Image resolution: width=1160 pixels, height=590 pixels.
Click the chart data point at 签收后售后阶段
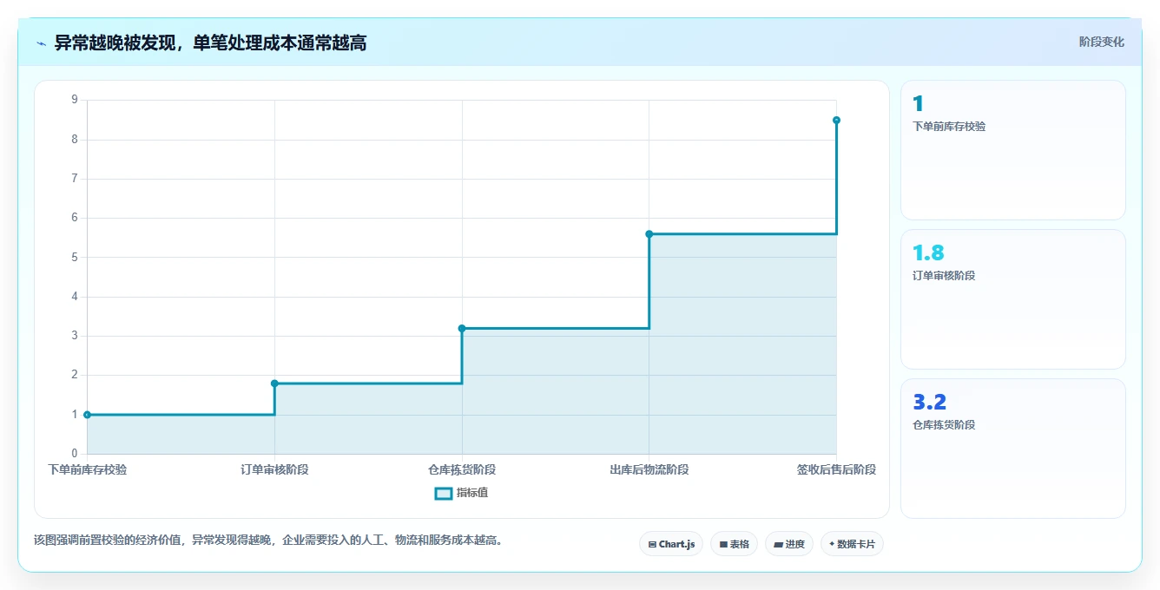click(x=836, y=120)
